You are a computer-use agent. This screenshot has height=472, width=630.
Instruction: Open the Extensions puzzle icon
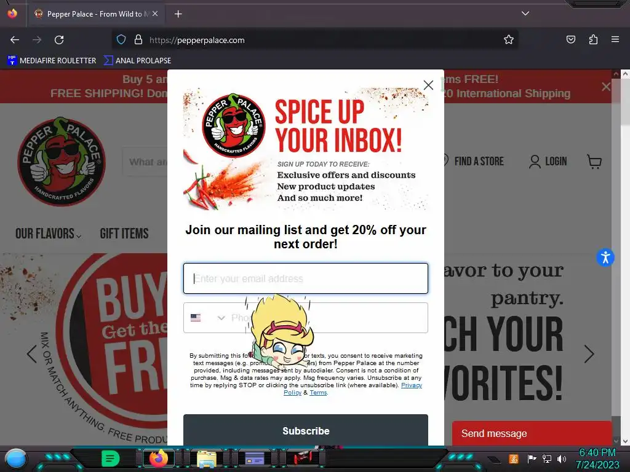click(x=593, y=39)
